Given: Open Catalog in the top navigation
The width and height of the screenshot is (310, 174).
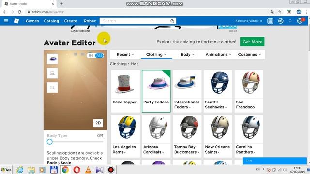Looking at the screenshot, I should [51, 21].
